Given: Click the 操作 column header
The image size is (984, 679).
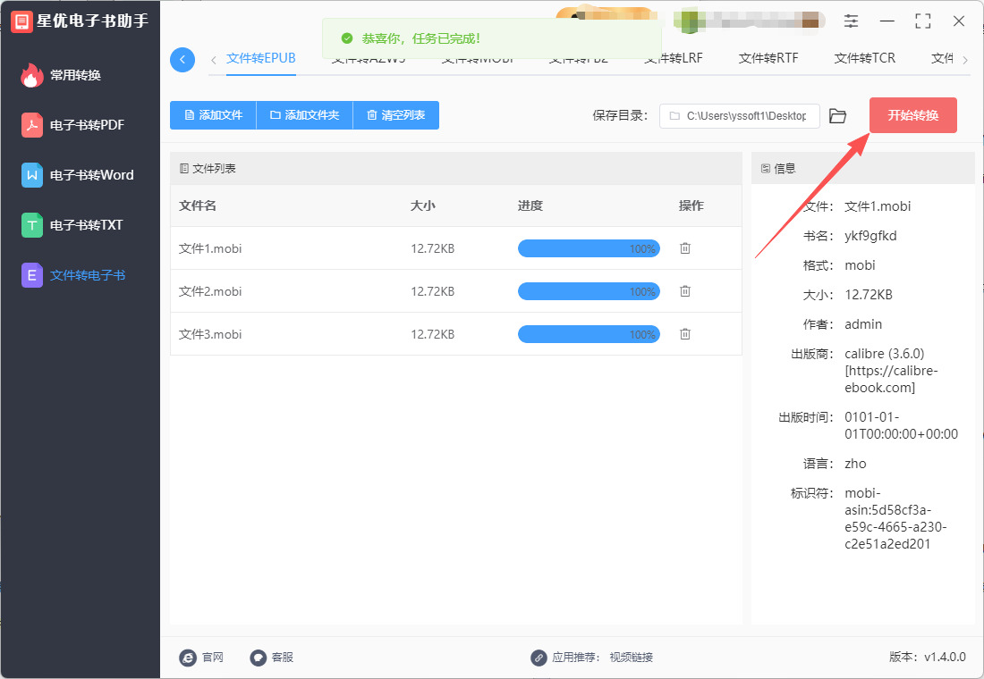Looking at the screenshot, I should pyautogui.click(x=691, y=205).
